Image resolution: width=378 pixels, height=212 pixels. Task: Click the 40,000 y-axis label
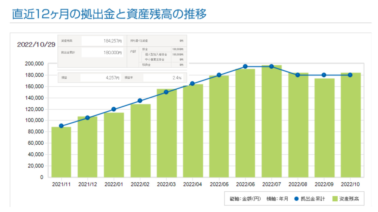coord(36,154)
